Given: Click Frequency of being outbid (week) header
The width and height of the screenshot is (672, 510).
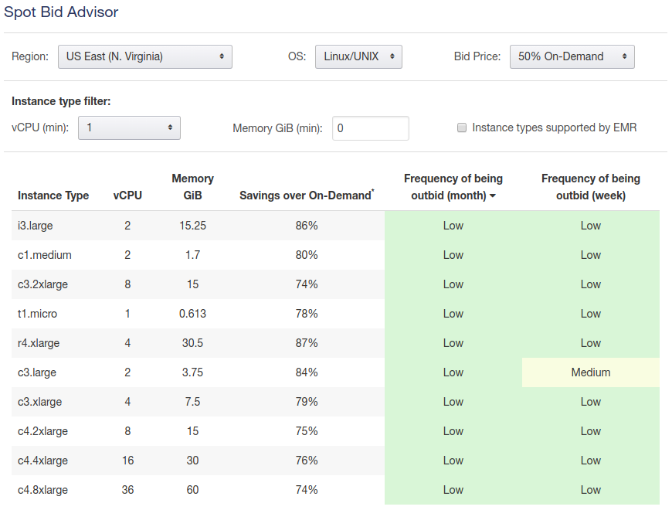Looking at the screenshot, I should [x=590, y=187].
